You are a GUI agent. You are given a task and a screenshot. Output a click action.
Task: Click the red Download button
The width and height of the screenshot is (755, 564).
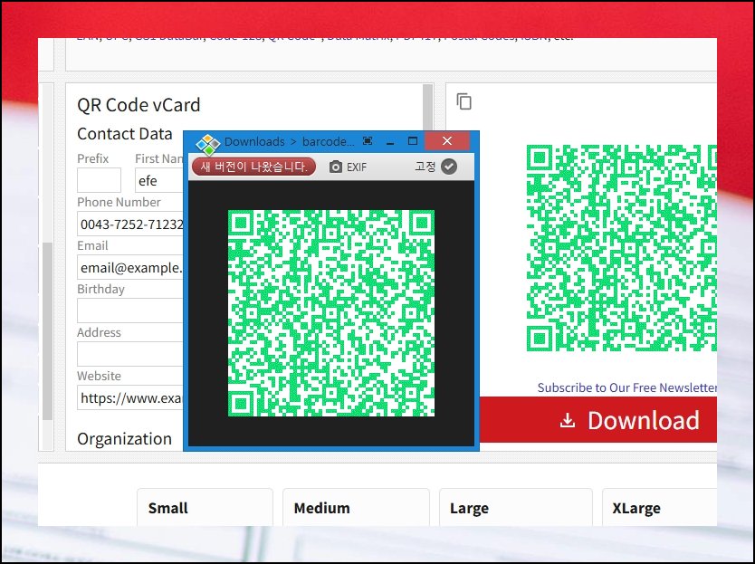coord(598,420)
